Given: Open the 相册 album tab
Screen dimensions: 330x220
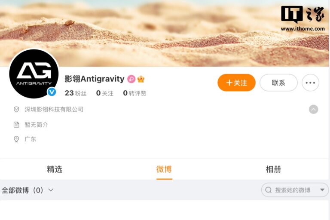Looking at the screenshot, I should click(x=273, y=169).
